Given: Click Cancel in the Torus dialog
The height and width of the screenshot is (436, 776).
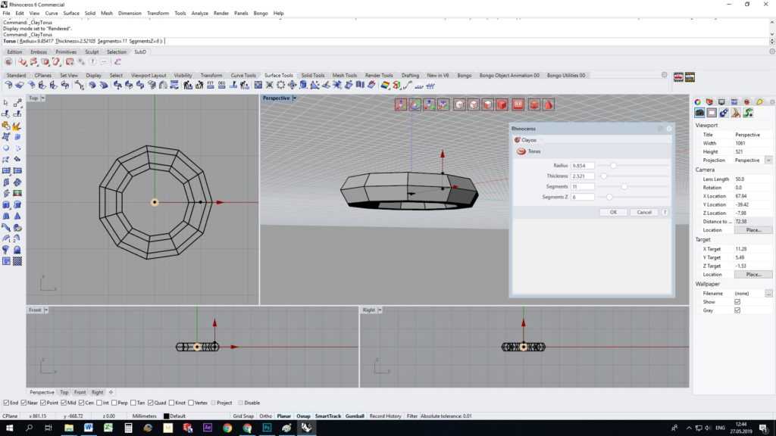Looking at the screenshot, I should click(644, 212).
